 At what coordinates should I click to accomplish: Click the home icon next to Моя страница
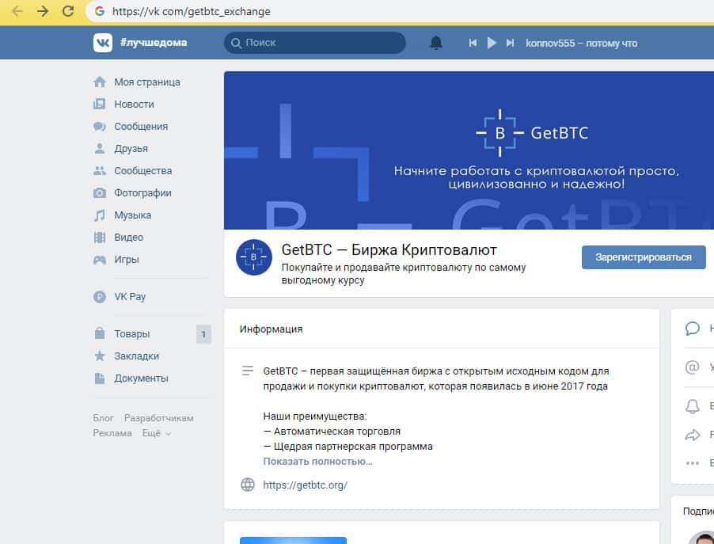point(100,82)
